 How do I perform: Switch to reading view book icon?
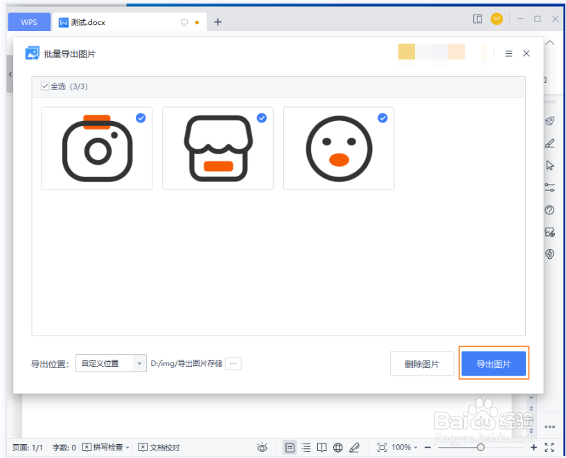click(321, 448)
